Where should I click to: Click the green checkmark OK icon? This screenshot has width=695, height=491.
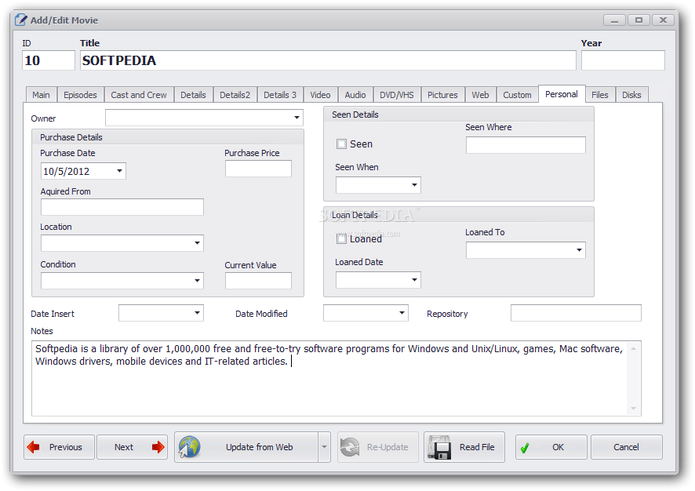(x=525, y=448)
